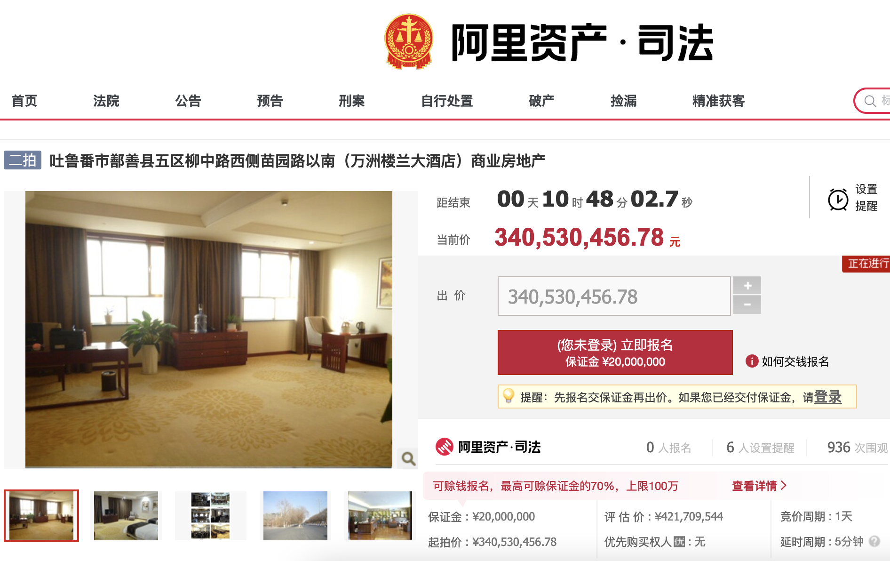
Task: Open the 法院 navigation tab
Action: (x=106, y=101)
